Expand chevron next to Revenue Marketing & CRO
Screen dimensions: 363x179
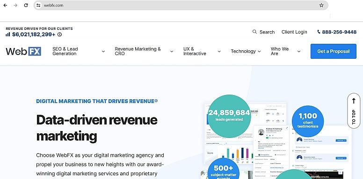[172, 51]
